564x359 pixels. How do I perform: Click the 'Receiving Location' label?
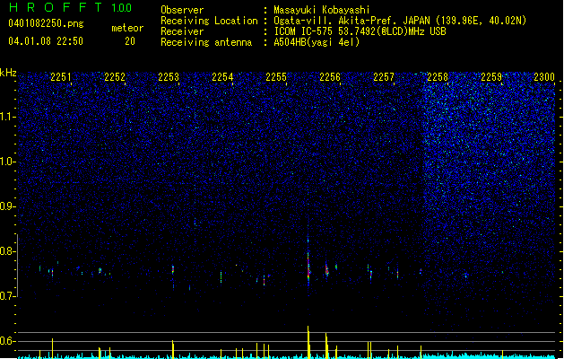coord(209,21)
